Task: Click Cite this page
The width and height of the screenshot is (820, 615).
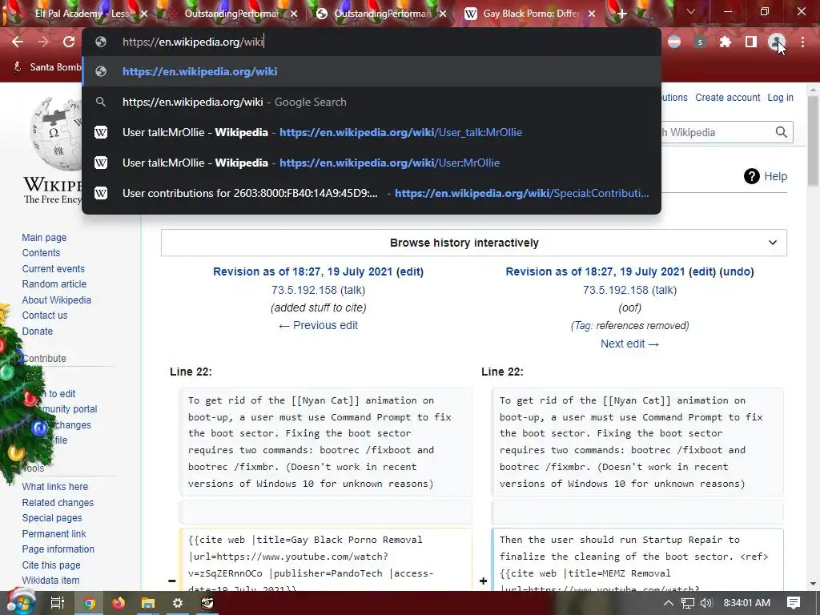Action: point(51,565)
